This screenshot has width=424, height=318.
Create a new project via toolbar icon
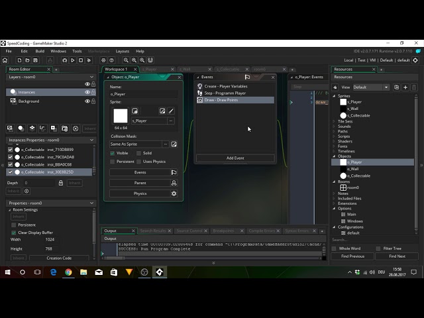point(19,60)
